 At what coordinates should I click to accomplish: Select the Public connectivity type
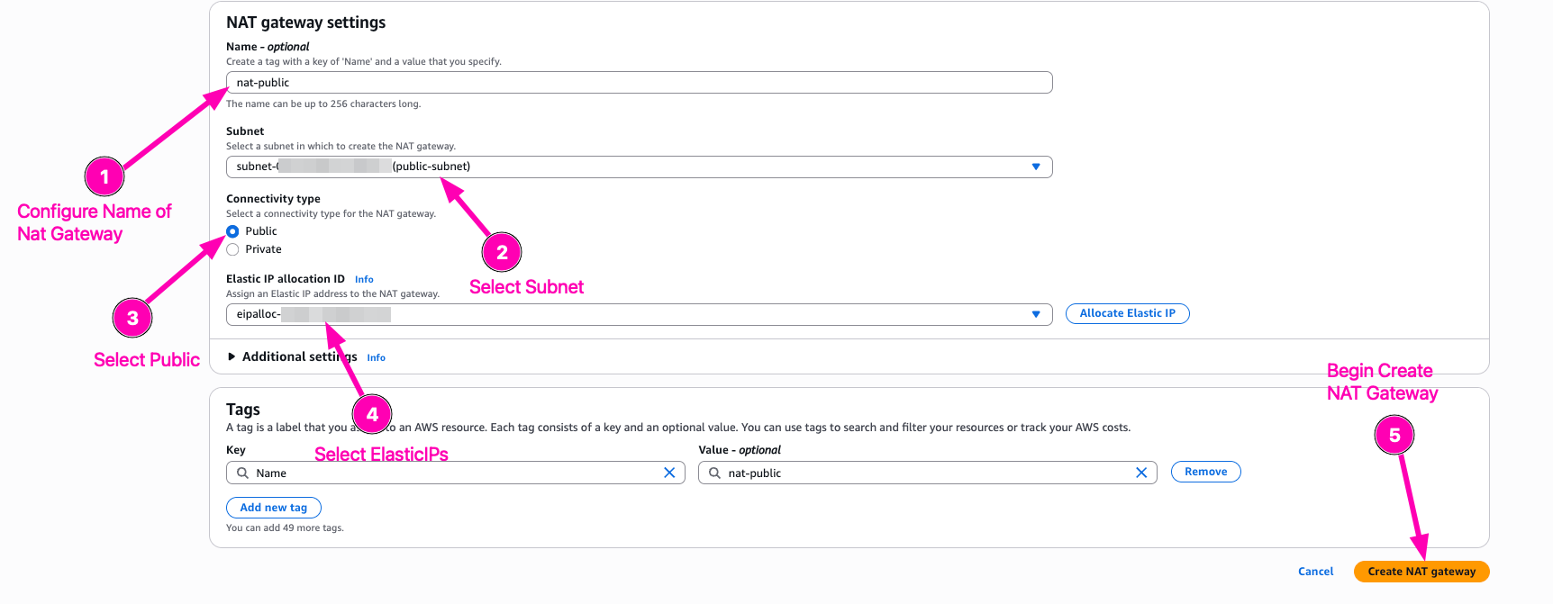coord(233,231)
